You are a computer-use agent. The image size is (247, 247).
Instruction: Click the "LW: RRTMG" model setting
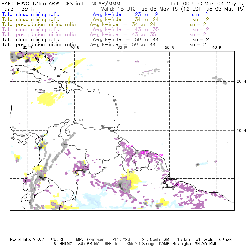(62, 244)
